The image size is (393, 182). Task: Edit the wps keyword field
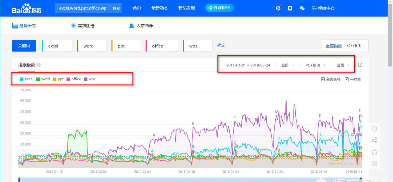pyautogui.click(x=197, y=46)
